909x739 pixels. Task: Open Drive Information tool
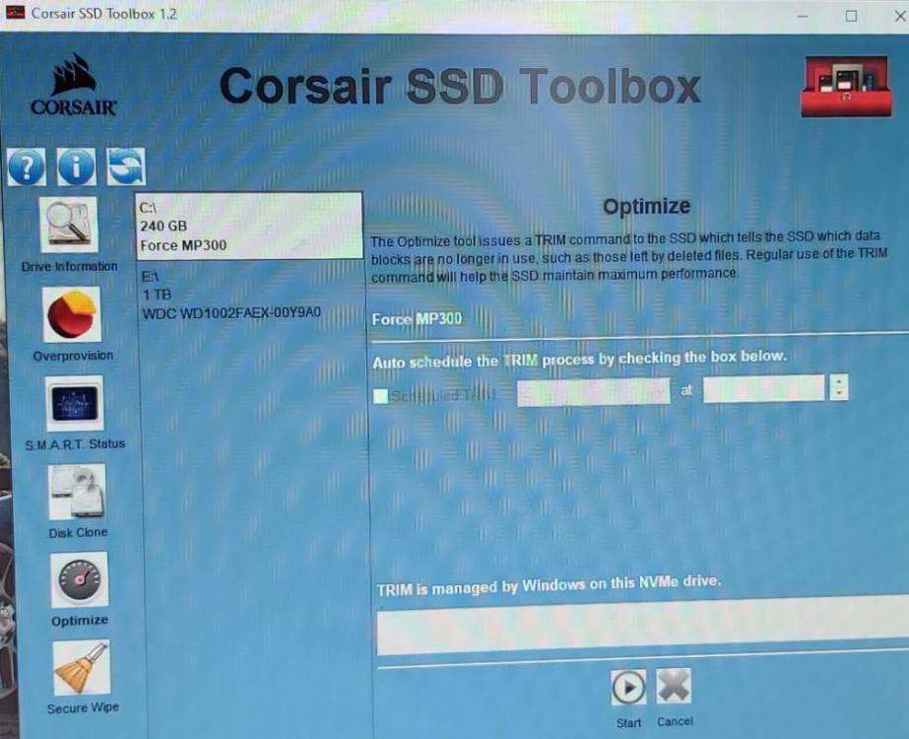click(x=68, y=224)
